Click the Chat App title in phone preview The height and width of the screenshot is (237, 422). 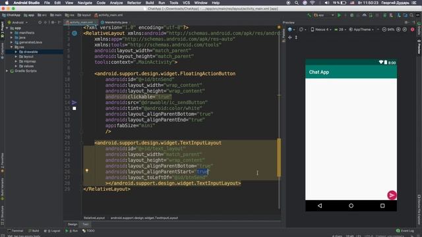319,72
